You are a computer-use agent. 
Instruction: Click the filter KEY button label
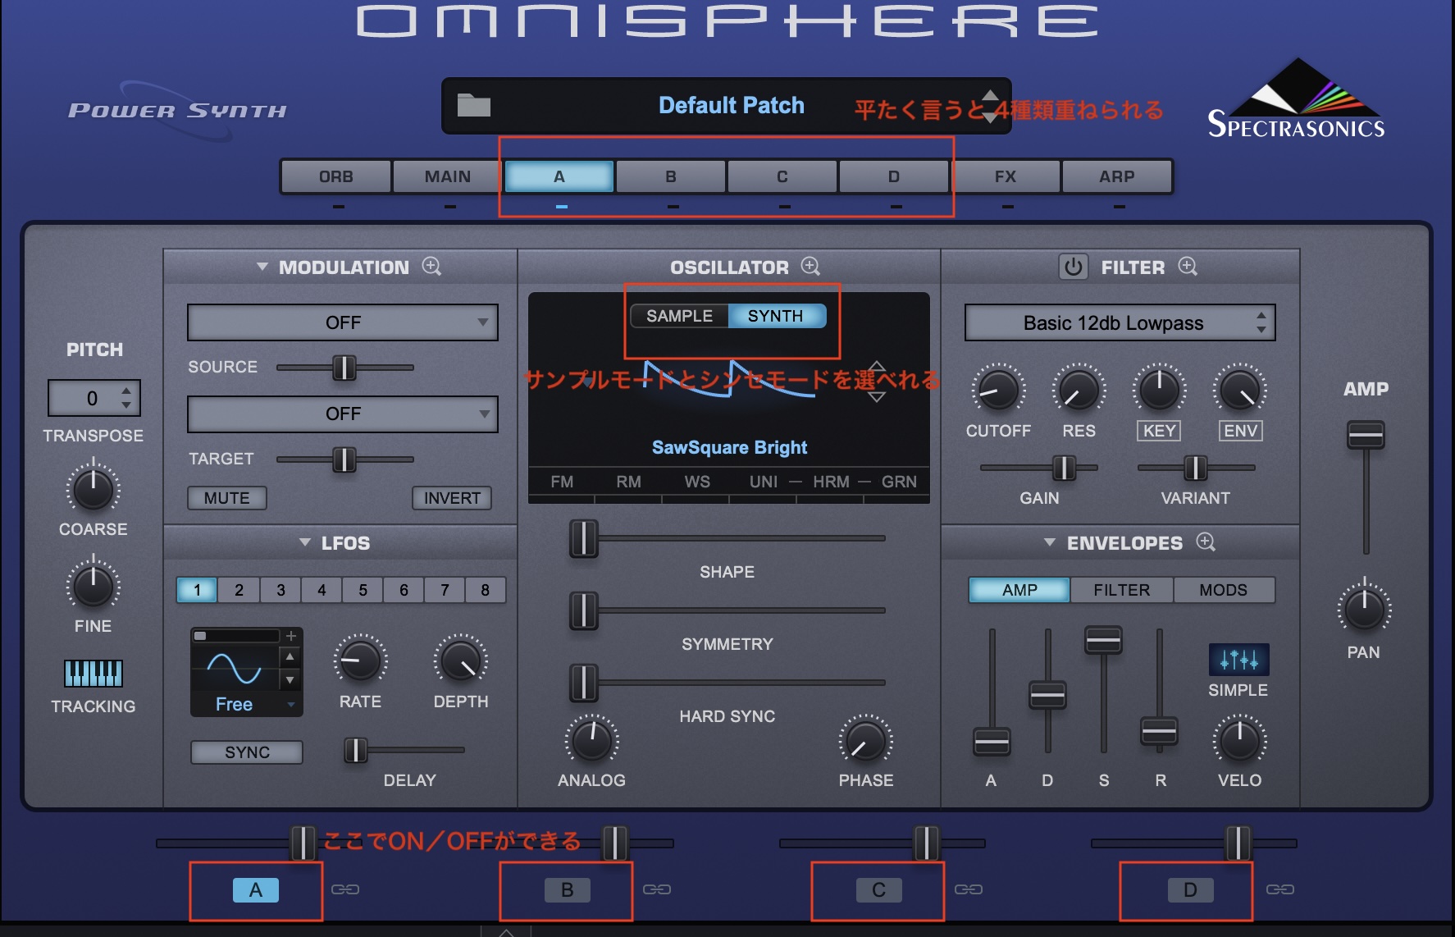1160,431
